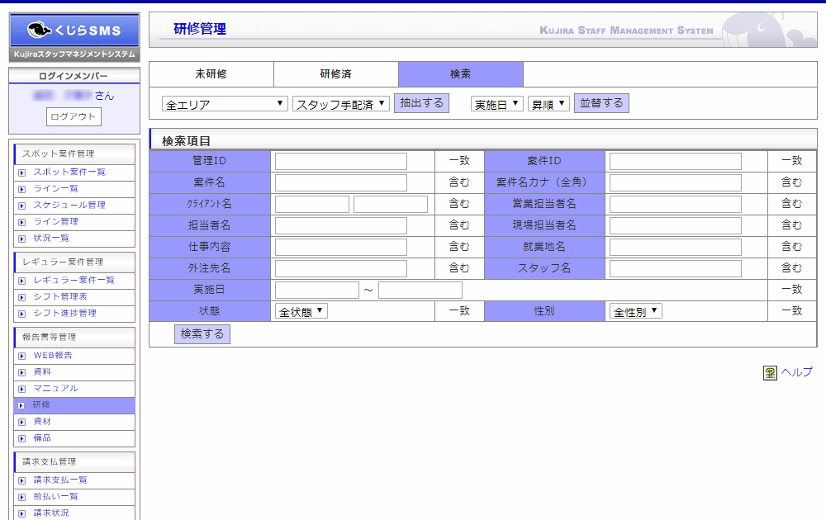The image size is (826, 520).
Task: Click the くじらSMS whale logo
Action: coord(74,37)
